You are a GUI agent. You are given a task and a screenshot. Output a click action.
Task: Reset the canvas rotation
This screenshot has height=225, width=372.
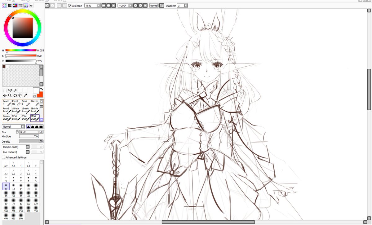coord(145,6)
